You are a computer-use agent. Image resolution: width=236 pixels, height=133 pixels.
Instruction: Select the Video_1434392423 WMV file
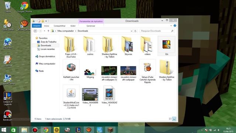tap(109, 96)
